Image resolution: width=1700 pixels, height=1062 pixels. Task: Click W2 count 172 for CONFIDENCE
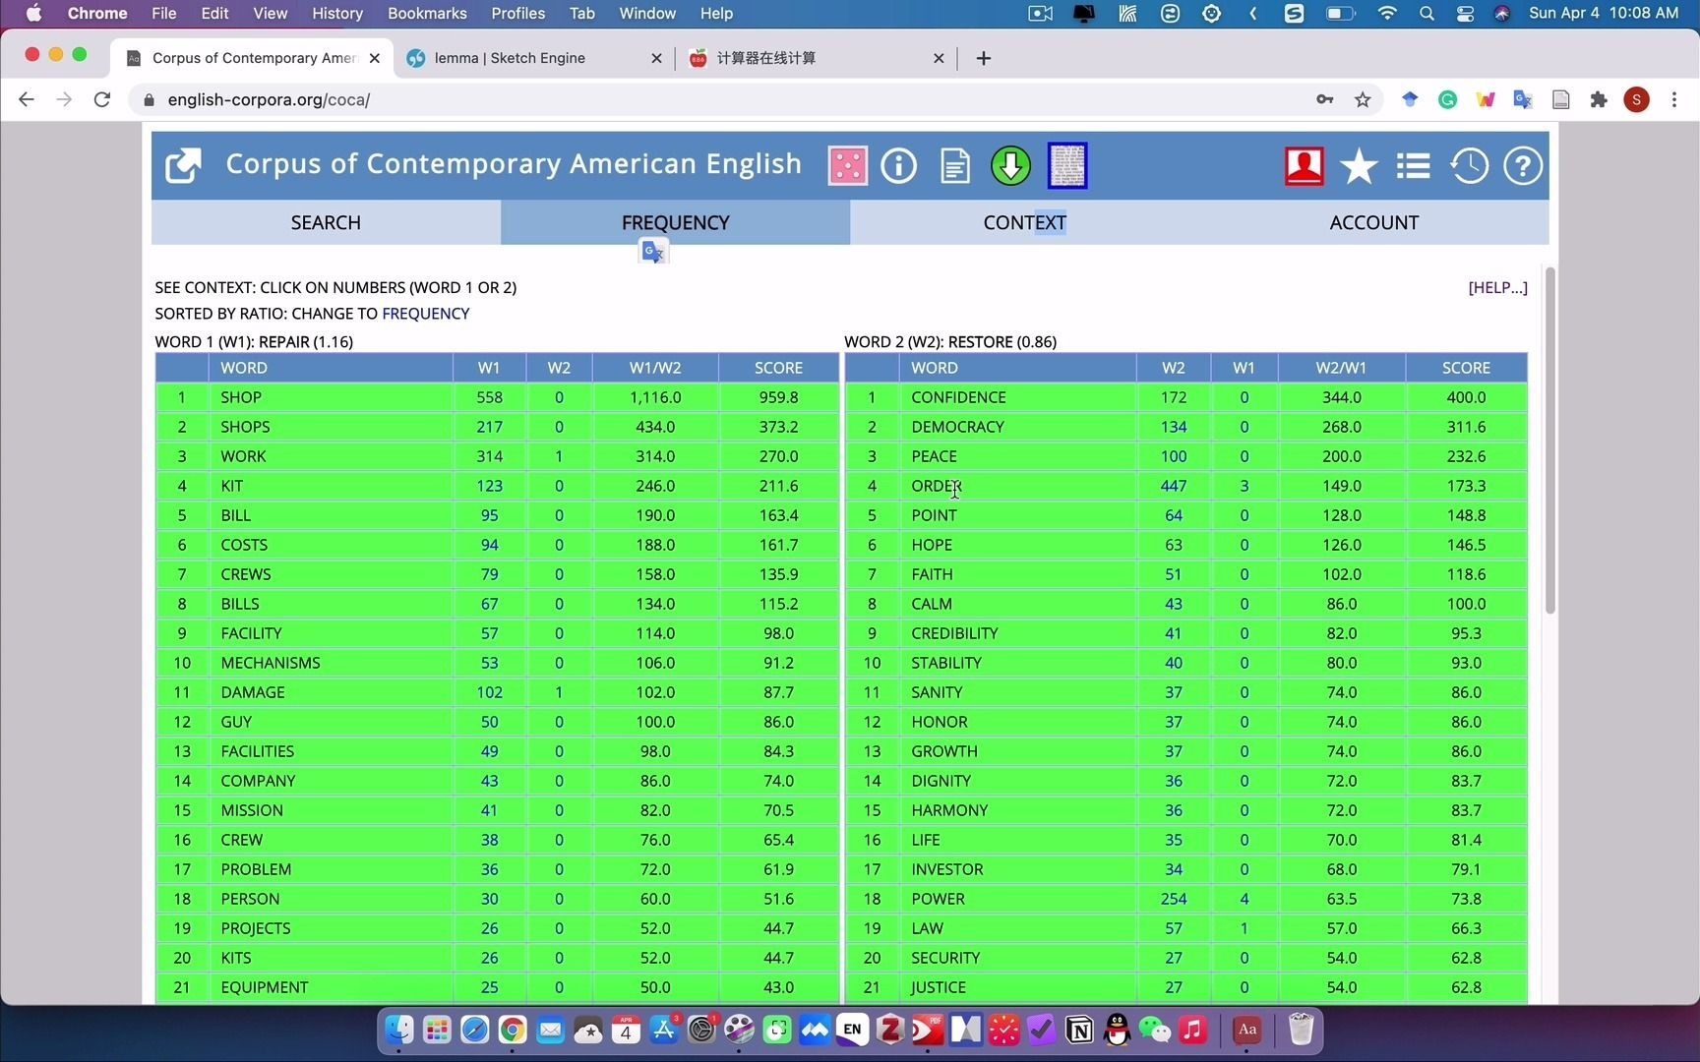coord(1173,397)
